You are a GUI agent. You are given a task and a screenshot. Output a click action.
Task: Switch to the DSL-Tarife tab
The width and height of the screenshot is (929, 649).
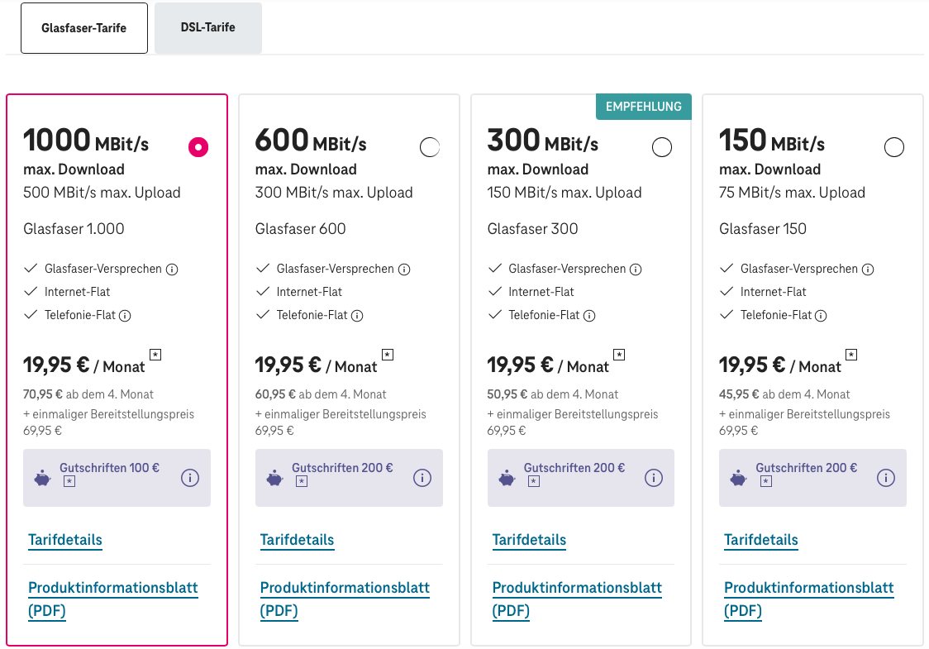208,28
